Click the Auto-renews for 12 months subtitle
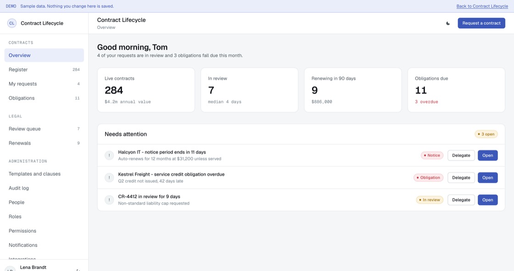The image size is (514, 271). point(170,159)
